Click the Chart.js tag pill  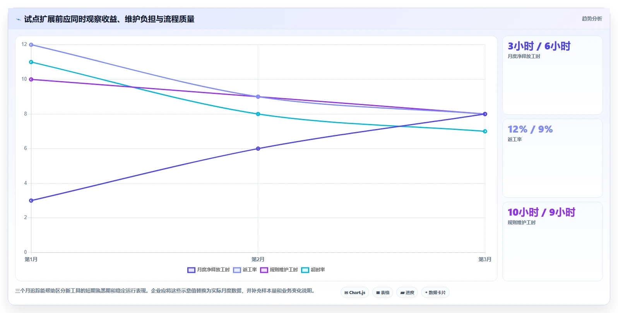coord(355,293)
